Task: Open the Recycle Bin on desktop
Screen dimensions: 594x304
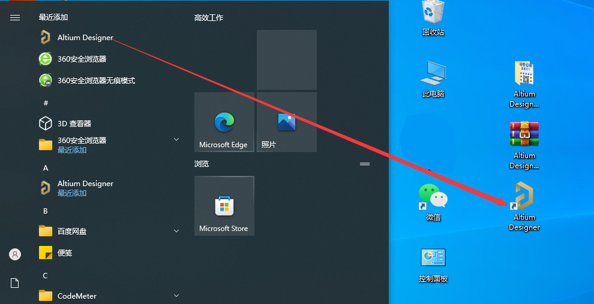Action: coord(433,17)
